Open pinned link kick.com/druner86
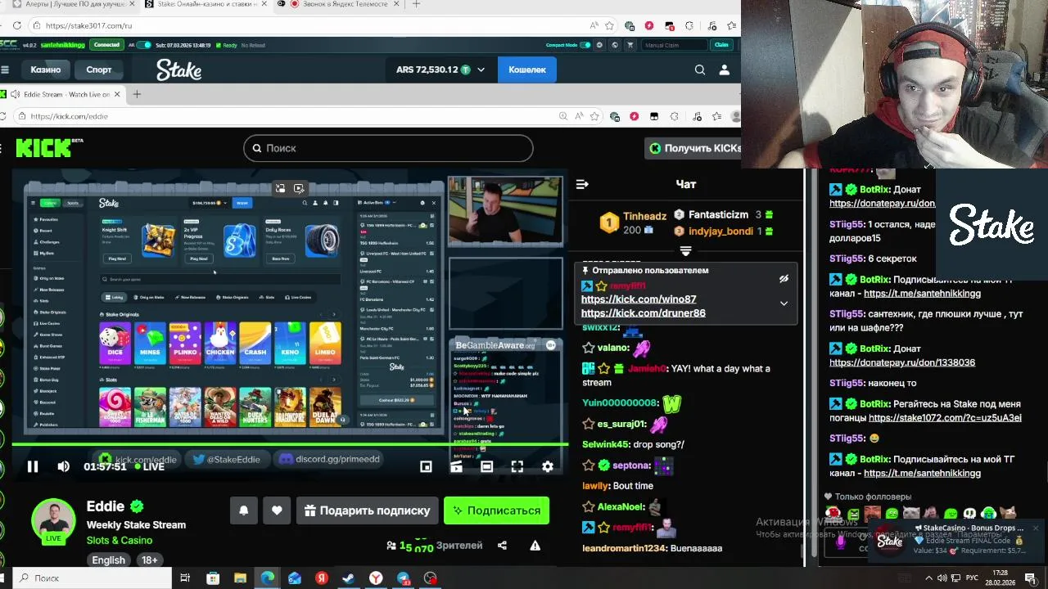The height and width of the screenshot is (589, 1048). click(644, 312)
